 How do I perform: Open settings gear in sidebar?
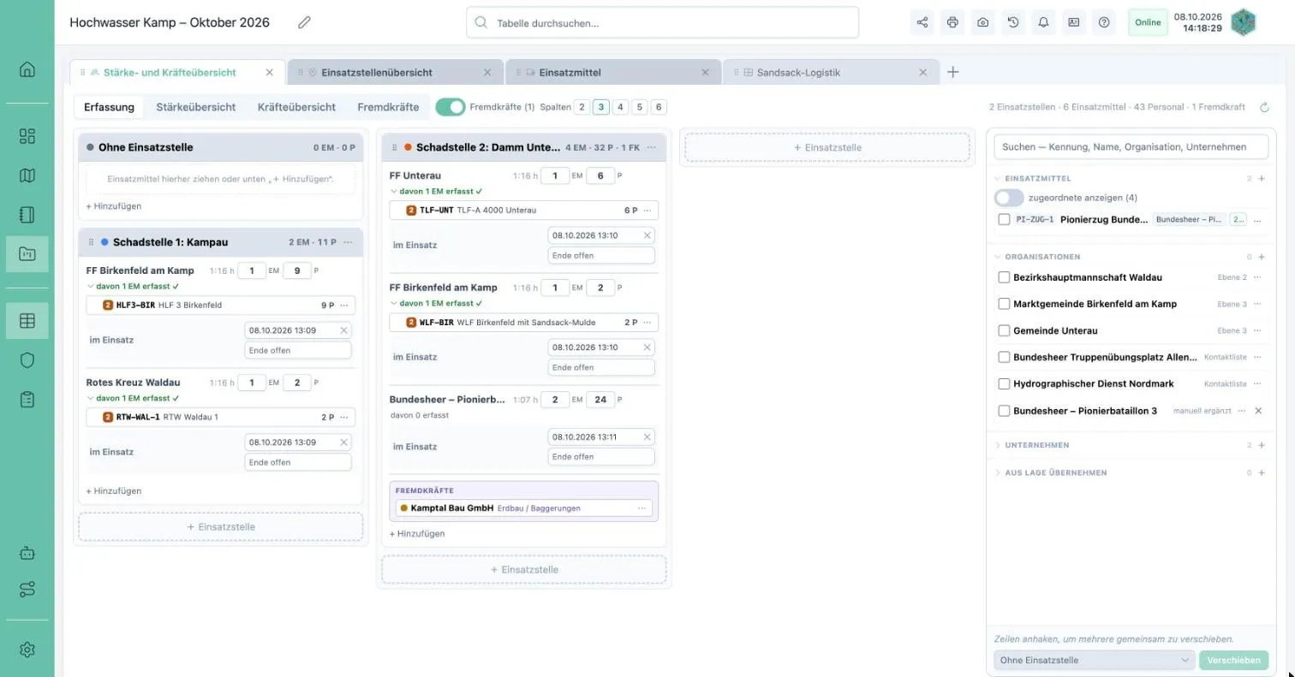click(x=27, y=650)
